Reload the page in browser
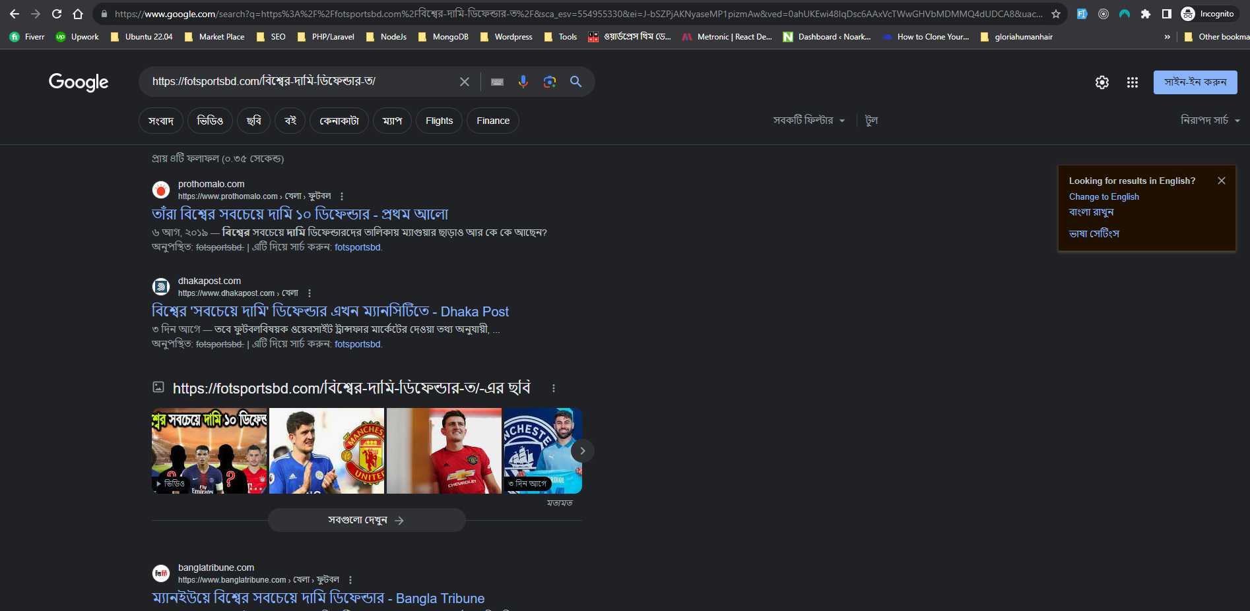1250x611 pixels. coord(57,14)
